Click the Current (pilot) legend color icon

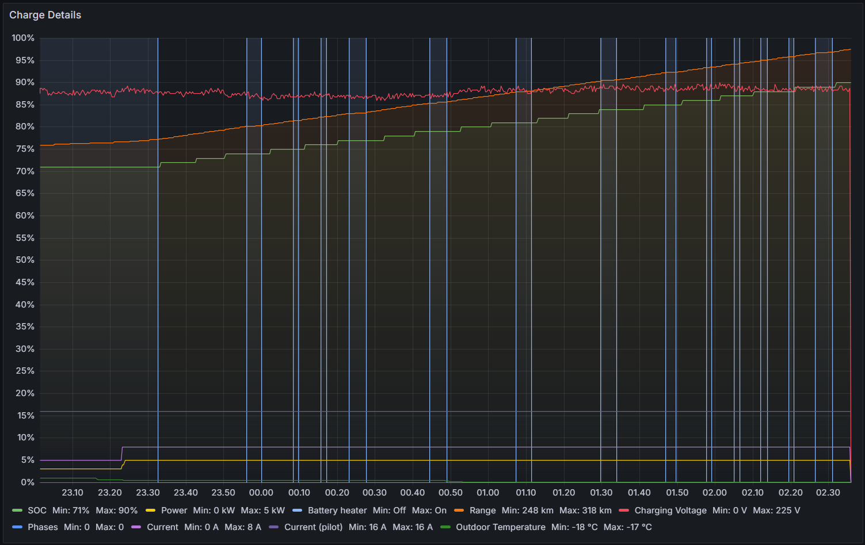[273, 527]
